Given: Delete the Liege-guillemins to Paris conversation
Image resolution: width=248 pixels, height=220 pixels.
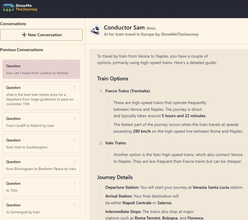Looking at the screenshot, I should [75, 88].
